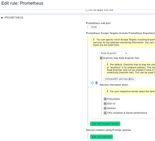Click the info icon in Scrape Targets help box
Image resolution: width=155 pixels, height=141 pixels.
tap(94, 39)
